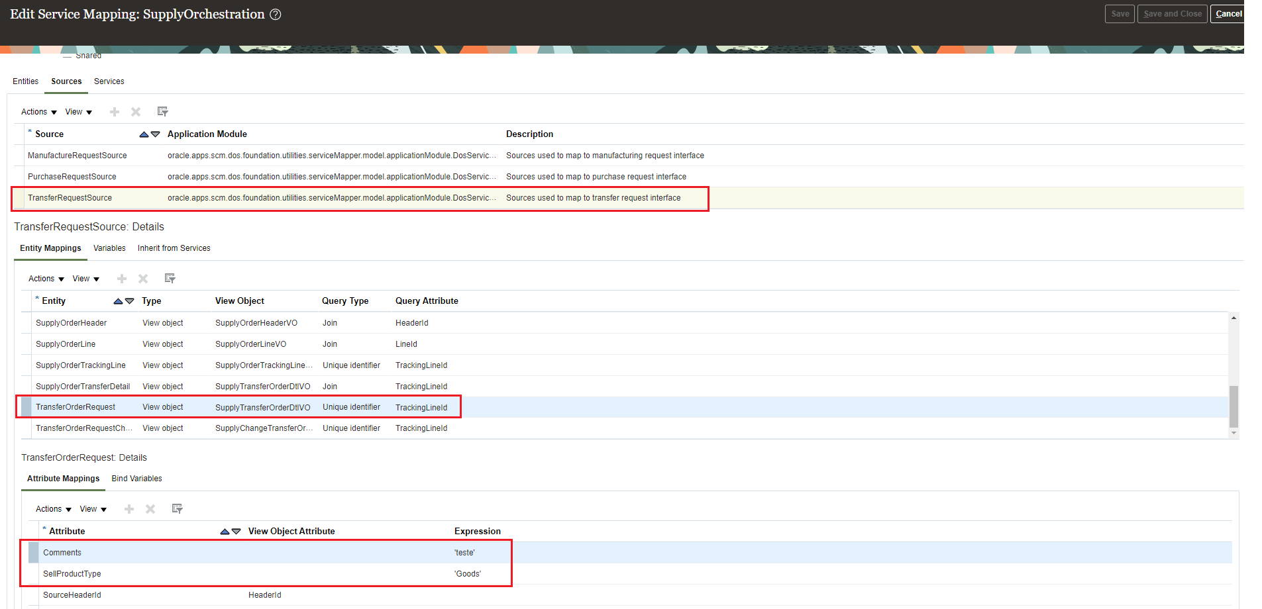
Task: Click HeaderId view object attribute cell
Action: click(265, 595)
